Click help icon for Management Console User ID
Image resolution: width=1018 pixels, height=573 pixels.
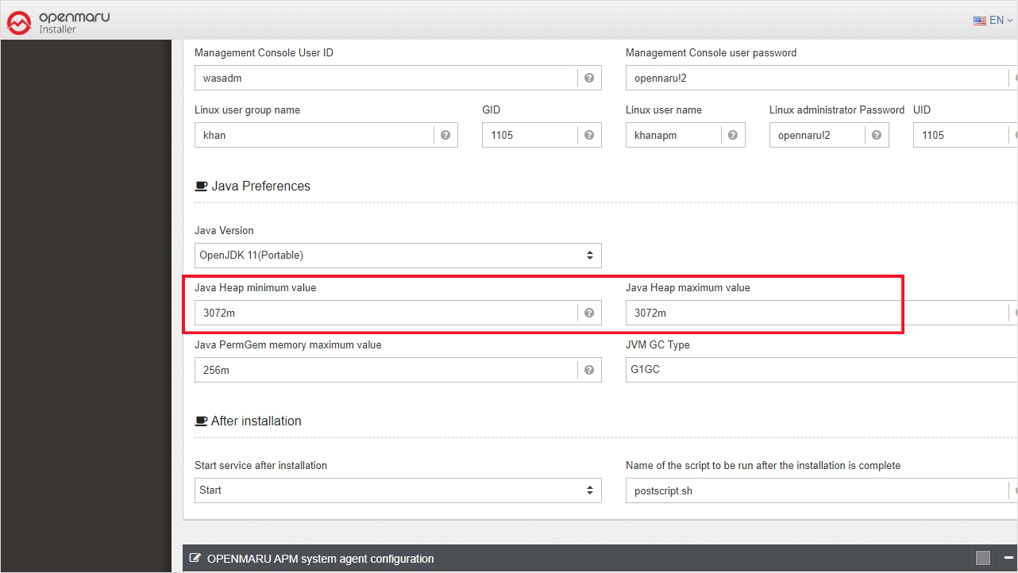click(x=589, y=78)
